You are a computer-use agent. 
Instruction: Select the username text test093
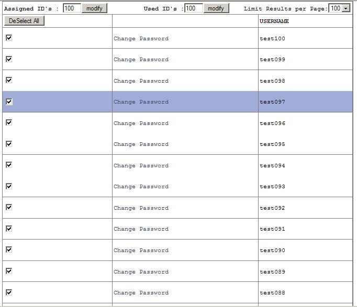[272, 187]
